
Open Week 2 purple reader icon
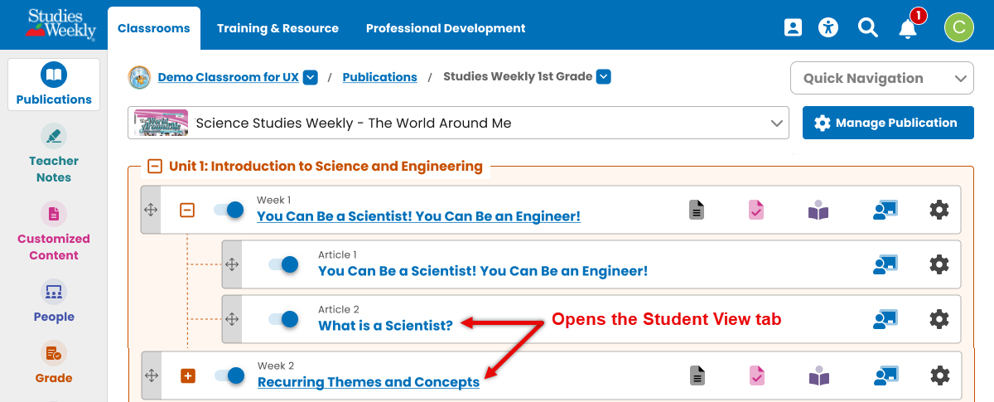tap(818, 376)
